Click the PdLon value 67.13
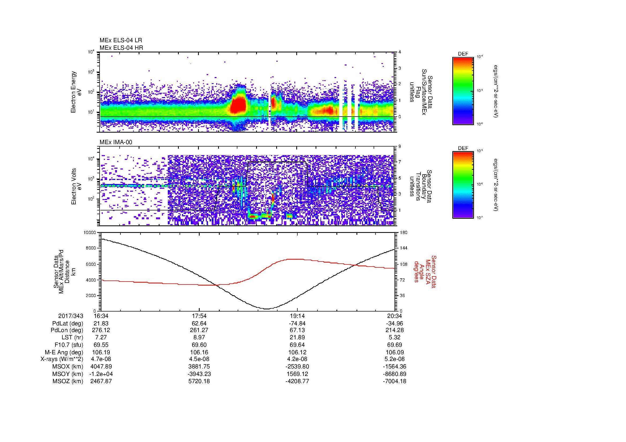 click(x=297, y=330)
